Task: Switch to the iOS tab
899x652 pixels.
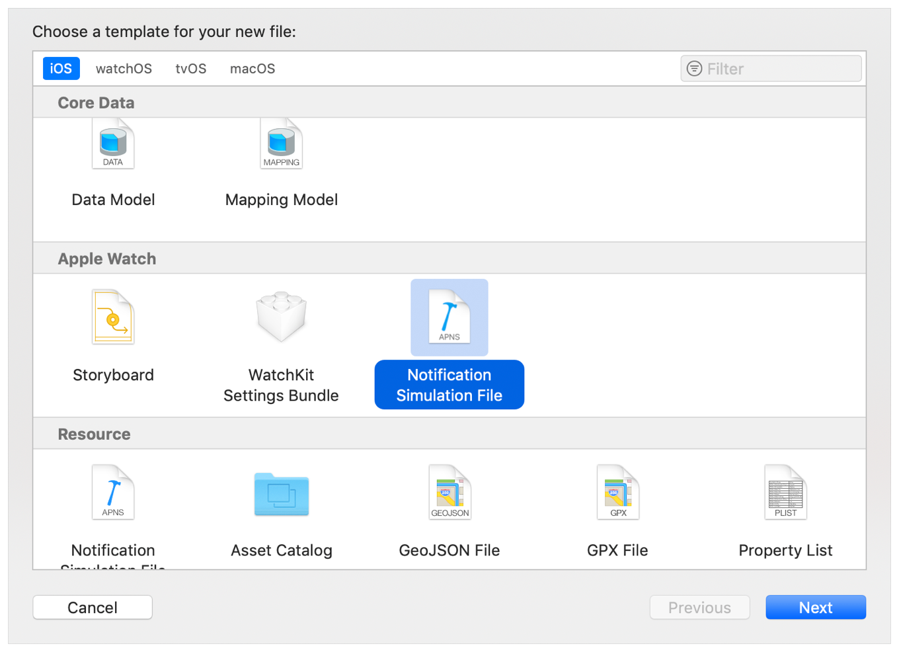Action: click(x=61, y=69)
